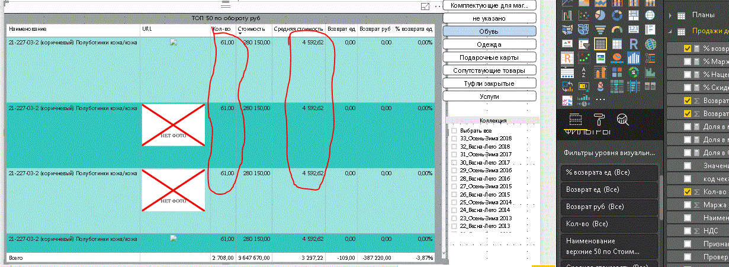Viewport: 729px width, 267px height.
Task: Select the shape map visualization
Action: tap(584, 30)
